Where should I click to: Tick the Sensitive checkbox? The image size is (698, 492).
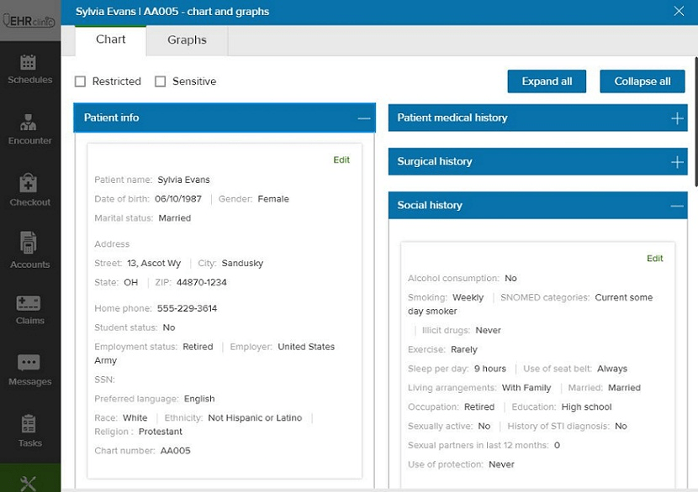[x=161, y=81]
